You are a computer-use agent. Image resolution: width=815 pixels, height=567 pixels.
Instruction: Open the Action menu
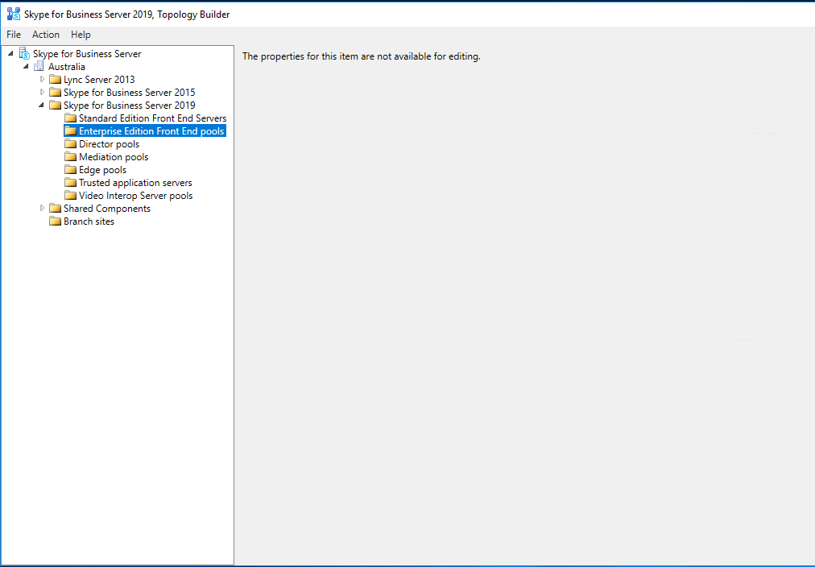pyautogui.click(x=46, y=35)
